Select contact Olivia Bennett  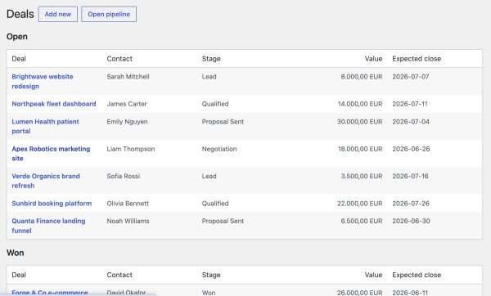tap(128, 204)
